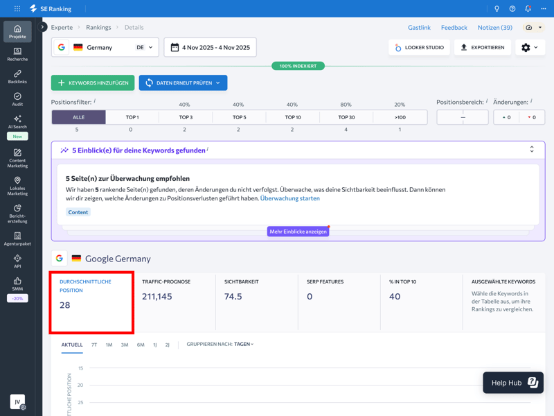Image resolution: width=554 pixels, height=416 pixels.
Task: Select the ALLE position filter
Action: point(78,117)
